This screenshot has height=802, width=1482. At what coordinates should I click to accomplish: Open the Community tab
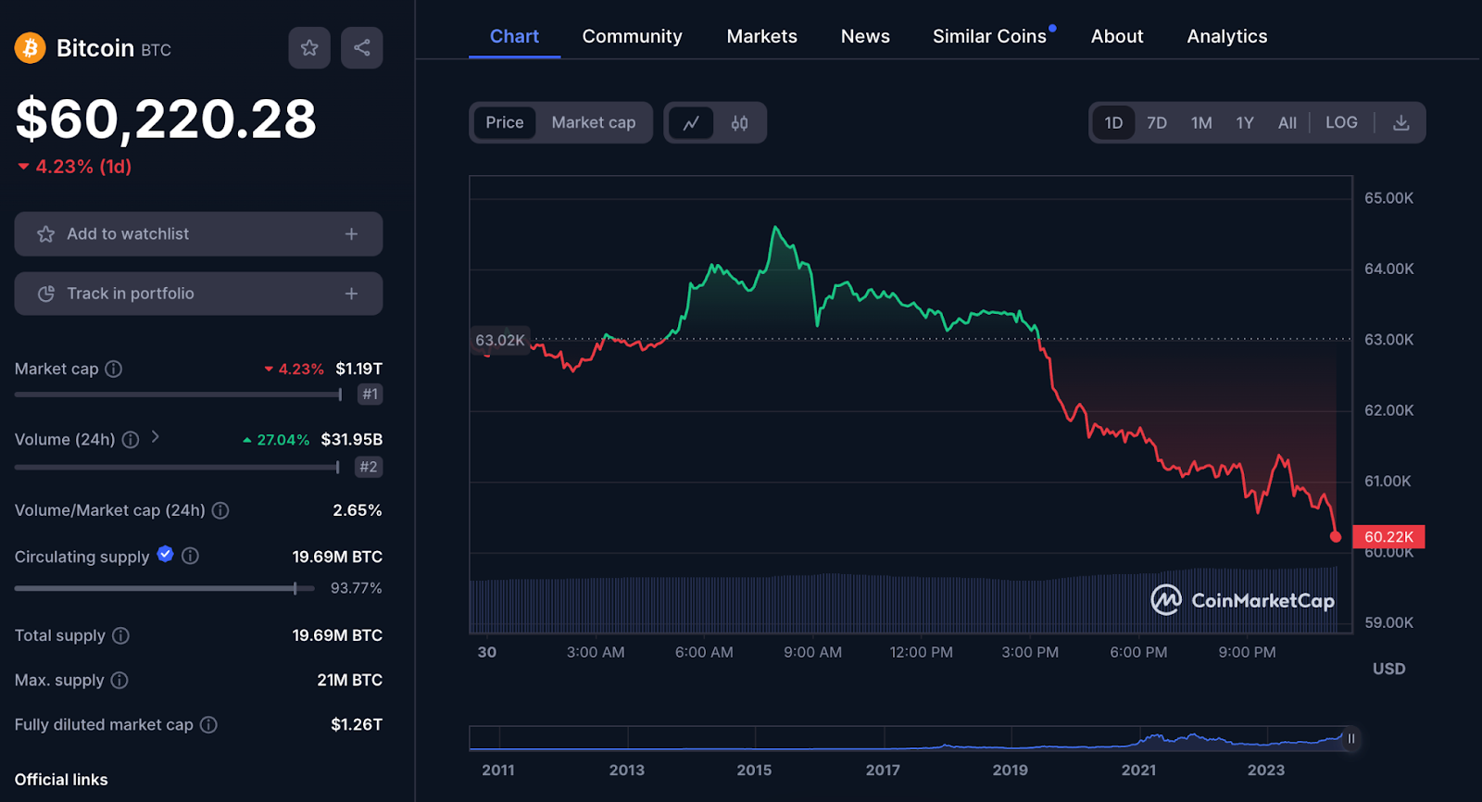pos(633,36)
